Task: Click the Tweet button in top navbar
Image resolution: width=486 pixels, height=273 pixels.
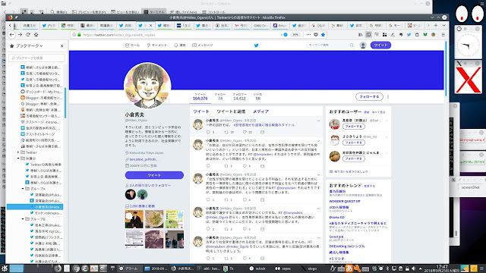Action: (x=380, y=45)
